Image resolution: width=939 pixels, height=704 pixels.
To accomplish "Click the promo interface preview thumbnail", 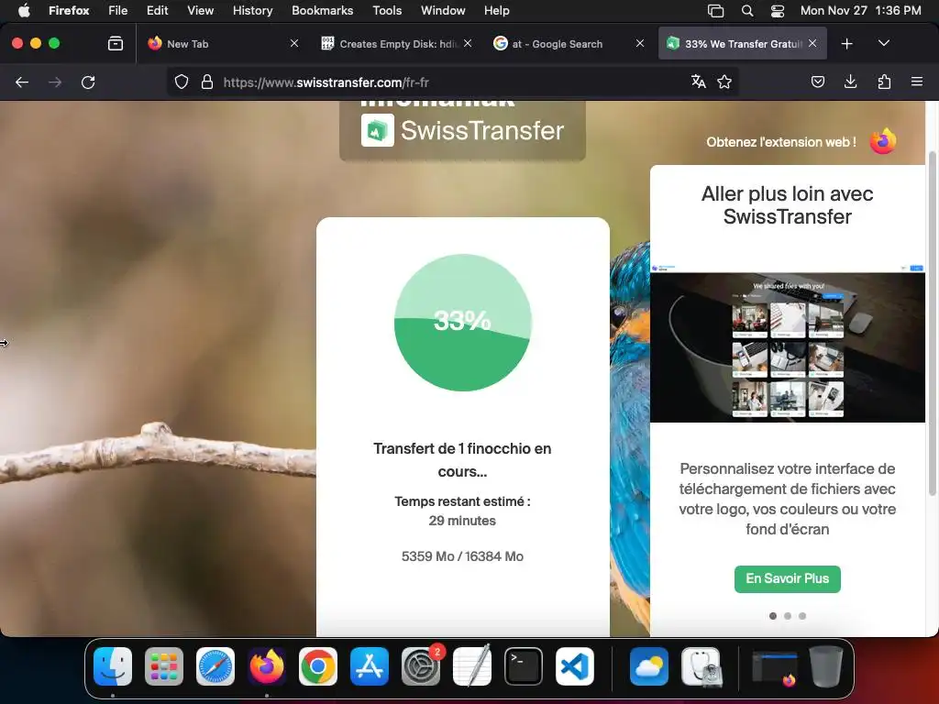I will click(x=788, y=343).
